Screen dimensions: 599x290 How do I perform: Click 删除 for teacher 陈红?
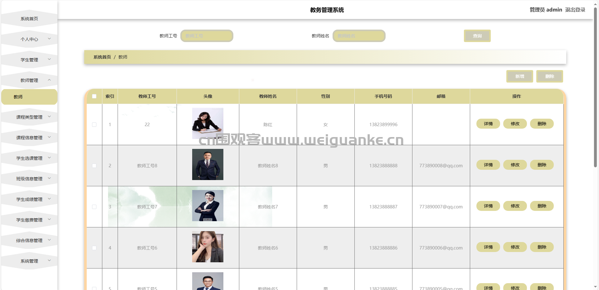coord(542,124)
